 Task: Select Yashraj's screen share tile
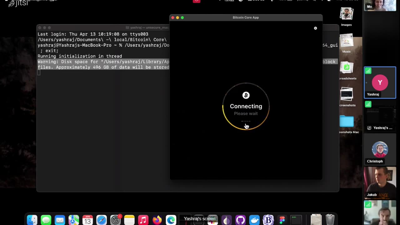tap(380, 116)
